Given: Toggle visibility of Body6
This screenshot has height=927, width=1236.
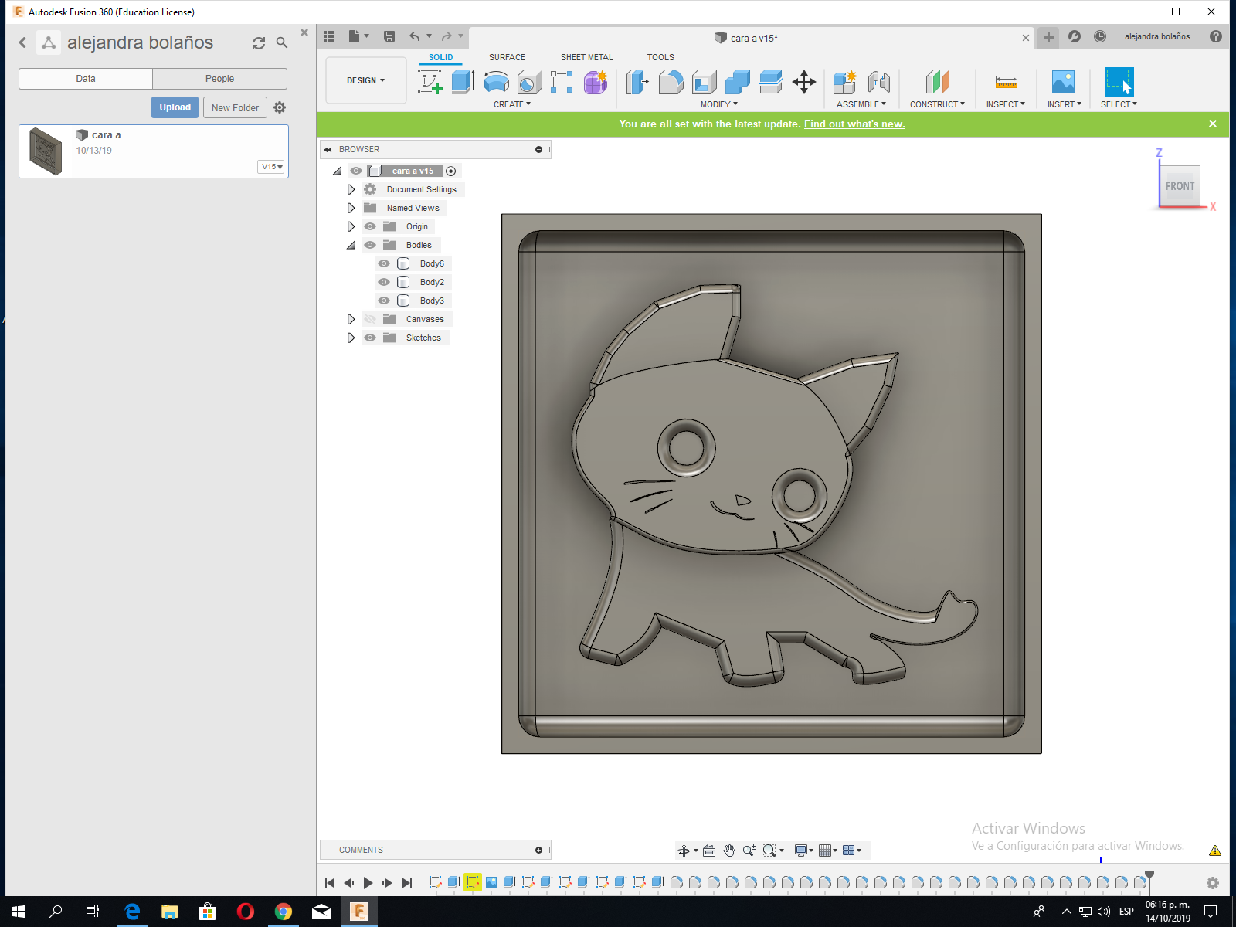Looking at the screenshot, I should click(384, 263).
